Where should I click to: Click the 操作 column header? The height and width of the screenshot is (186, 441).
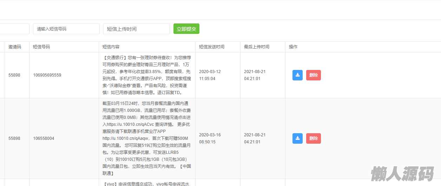coord(293,47)
